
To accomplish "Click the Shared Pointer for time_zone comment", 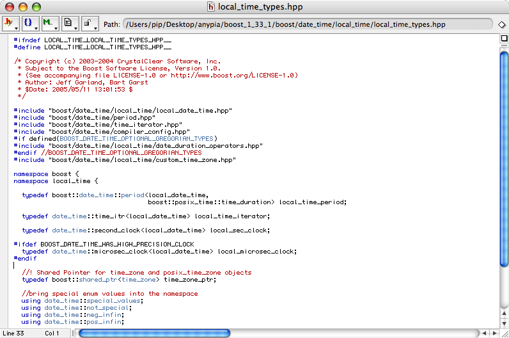I will point(137,273).
